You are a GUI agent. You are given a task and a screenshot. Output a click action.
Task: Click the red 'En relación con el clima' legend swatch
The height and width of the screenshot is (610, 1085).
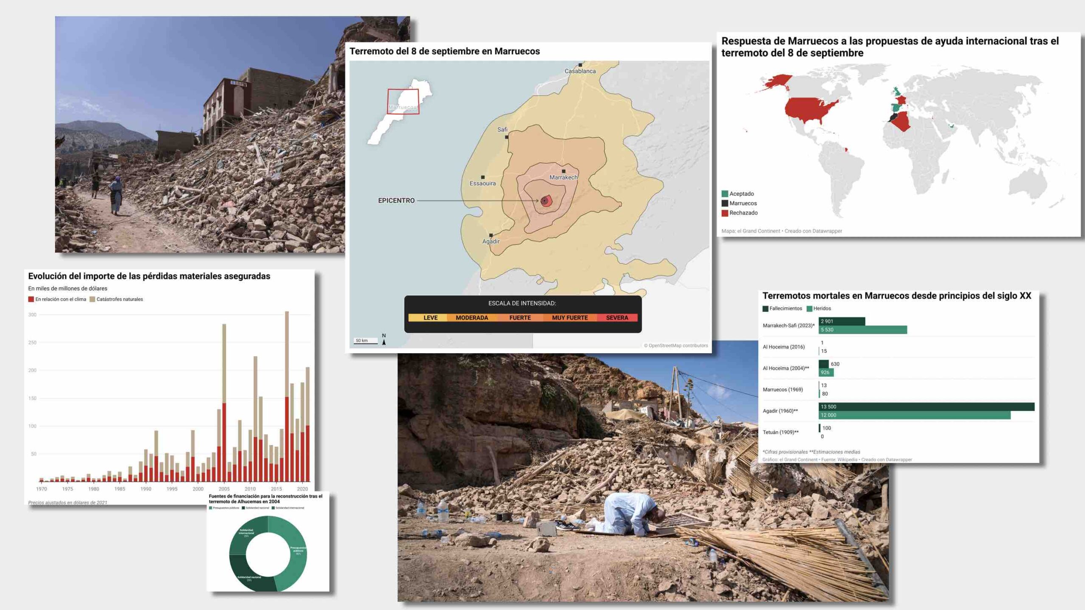[31, 299]
